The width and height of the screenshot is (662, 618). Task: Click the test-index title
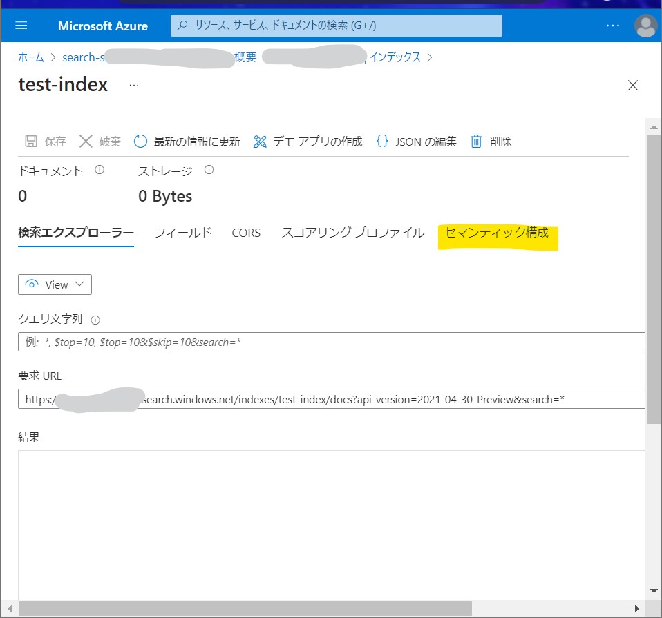(x=63, y=84)
